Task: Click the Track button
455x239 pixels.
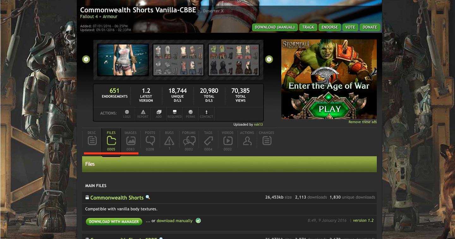Action: [308, 27]
